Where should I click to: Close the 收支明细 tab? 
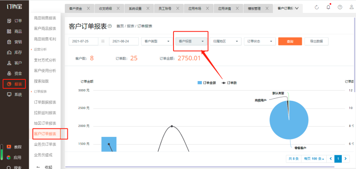[x=118, y=9]
